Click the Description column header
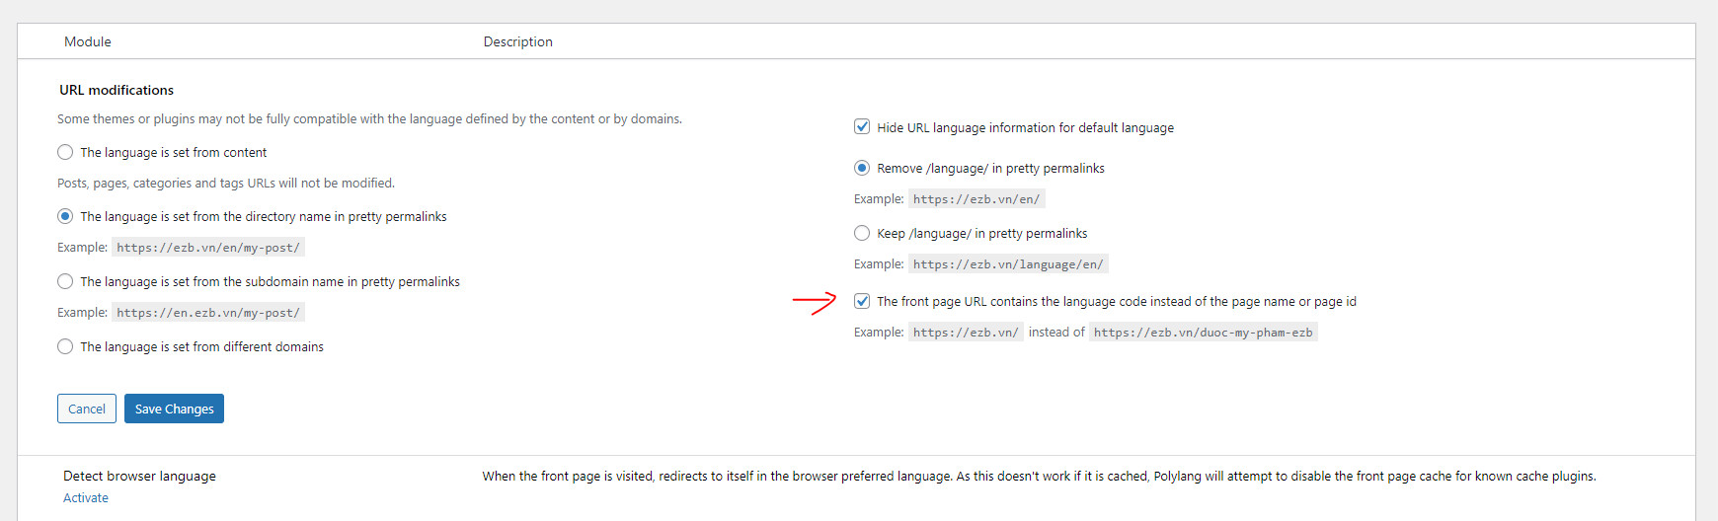The height and width of the screenshot is (521, 1718). pos(517,41)
